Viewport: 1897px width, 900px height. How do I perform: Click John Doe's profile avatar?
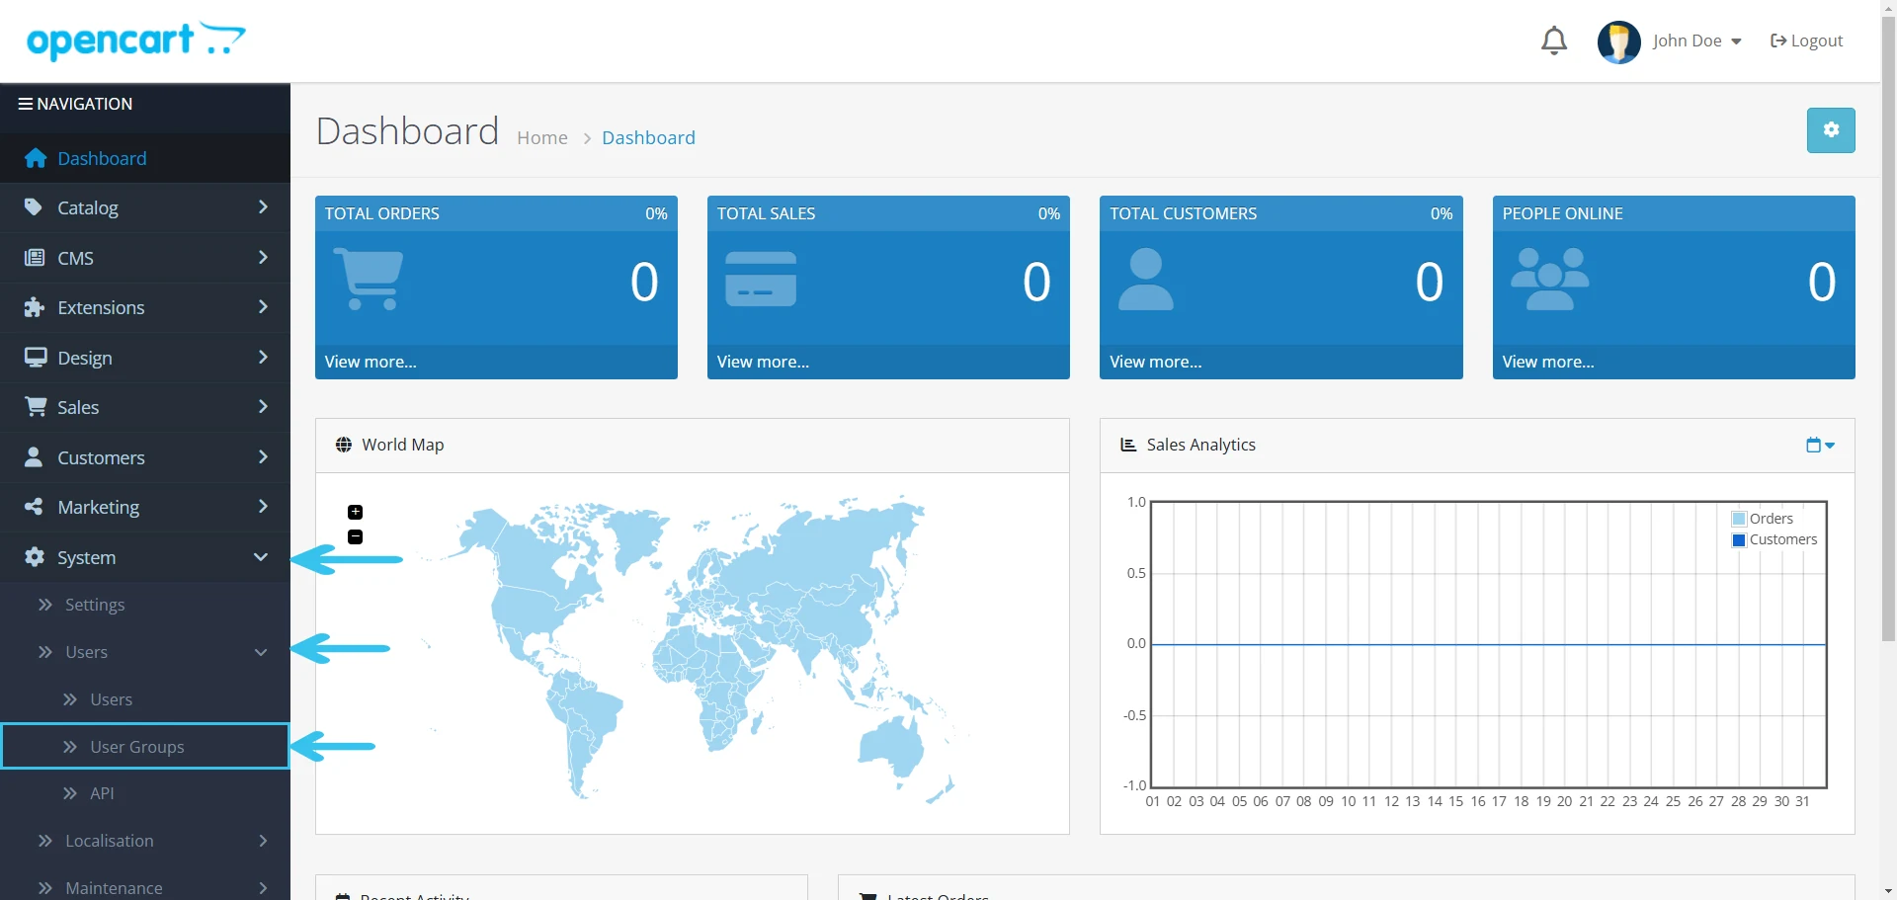[1617, 41]
